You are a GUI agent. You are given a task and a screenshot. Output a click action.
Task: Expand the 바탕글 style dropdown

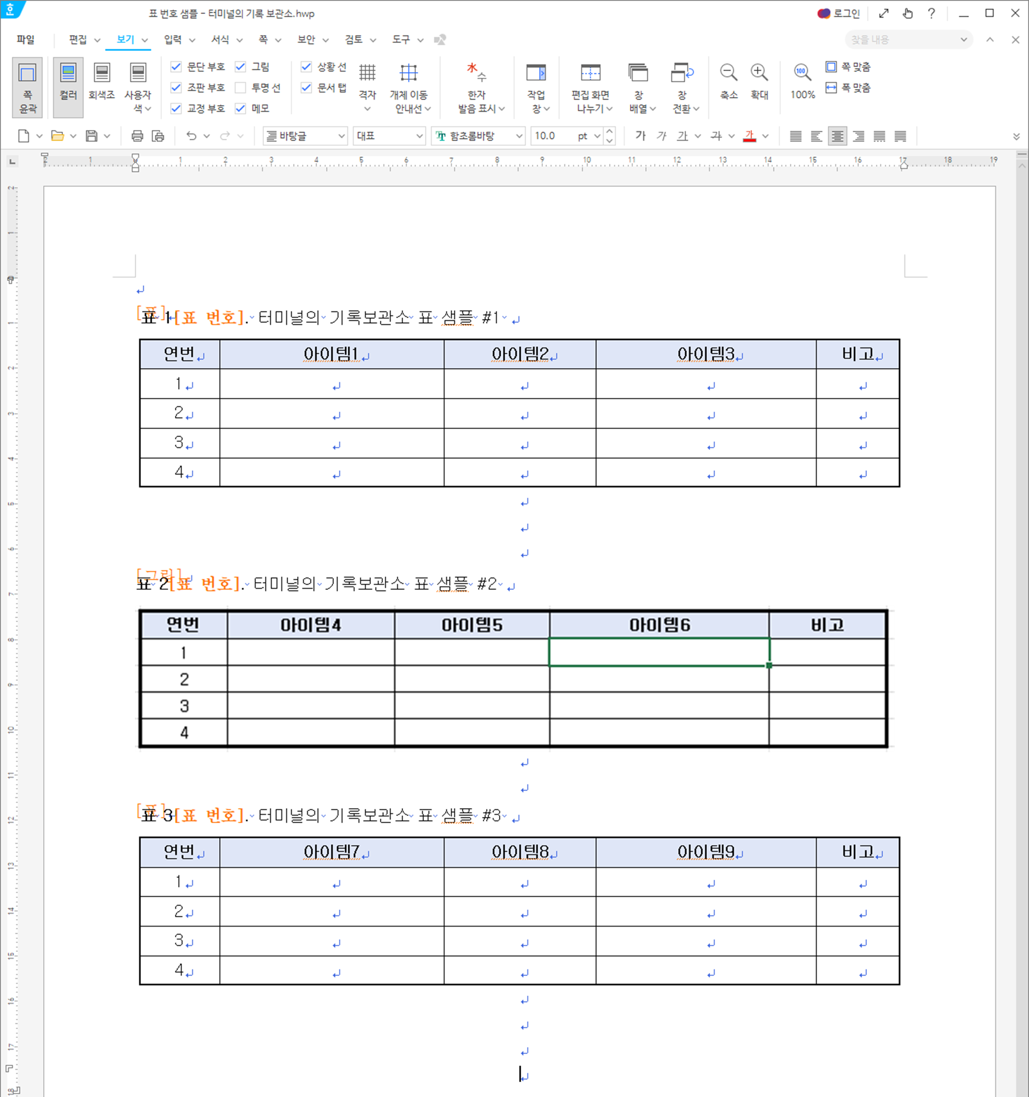[341, 136]
